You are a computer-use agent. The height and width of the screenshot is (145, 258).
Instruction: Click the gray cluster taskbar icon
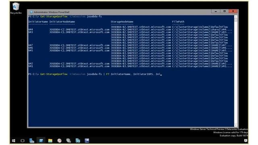[x=69, y=141]
